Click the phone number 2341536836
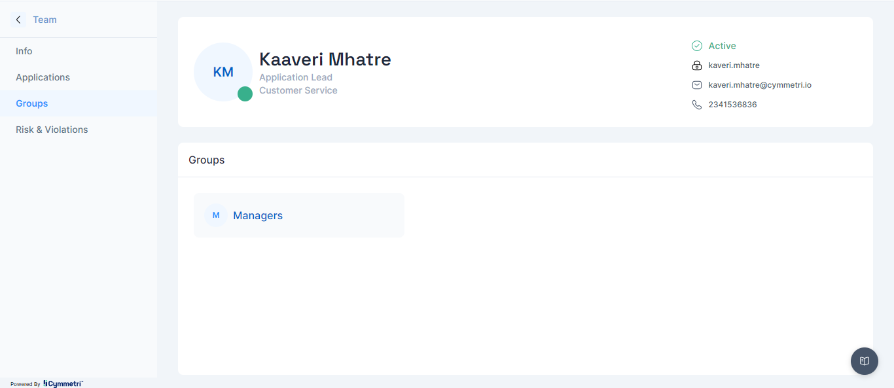 (x=732, y=105)
